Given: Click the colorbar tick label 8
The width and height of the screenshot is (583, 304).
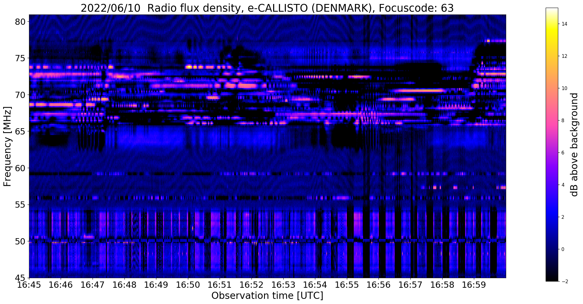Looking at the screenshot, I should [562, 121].
